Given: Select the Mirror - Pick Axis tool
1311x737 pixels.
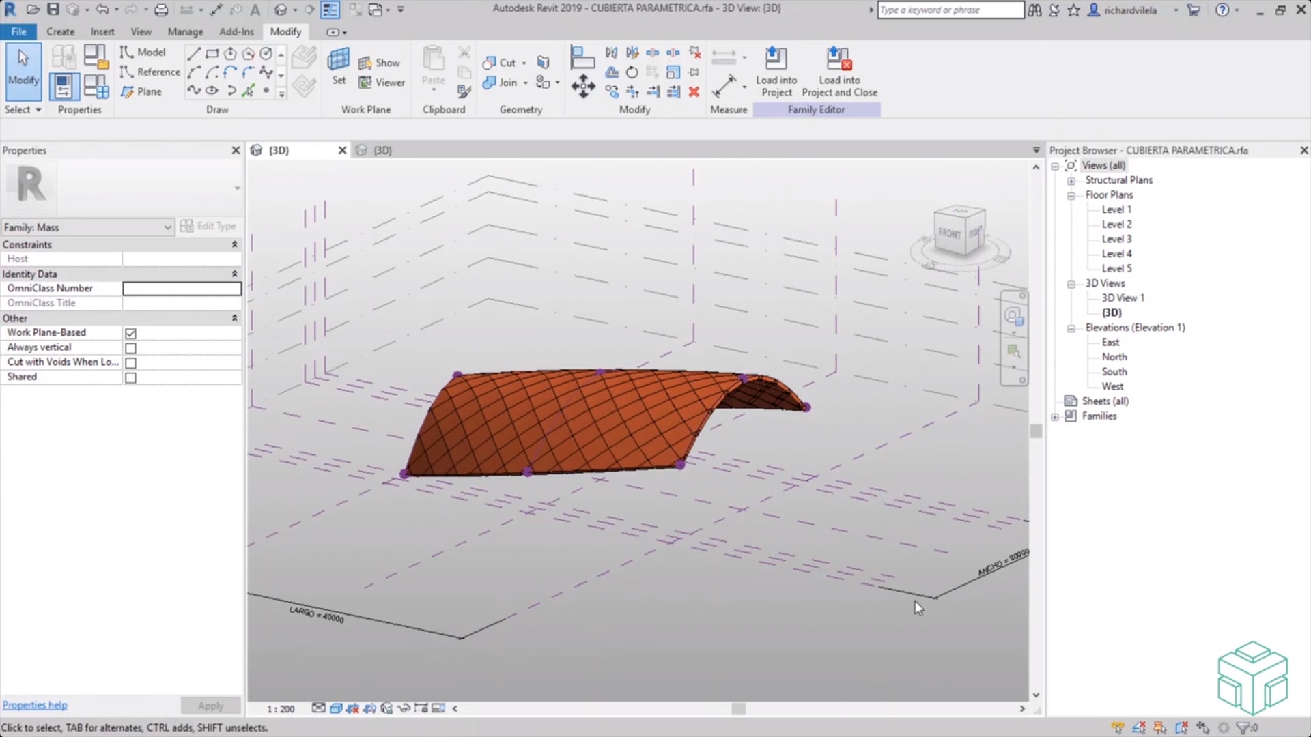Looking at the screenshot, I should pyautogui.click(x=611, y=52).
